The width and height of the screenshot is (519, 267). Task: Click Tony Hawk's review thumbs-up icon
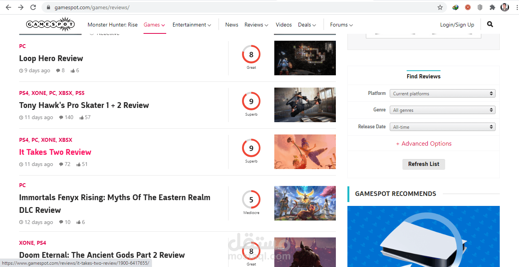click(82, 118)
